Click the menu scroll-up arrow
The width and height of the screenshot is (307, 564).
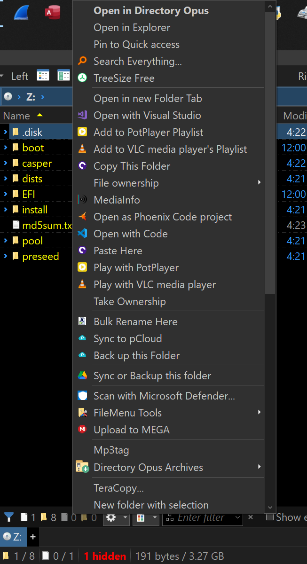point(270,7)
